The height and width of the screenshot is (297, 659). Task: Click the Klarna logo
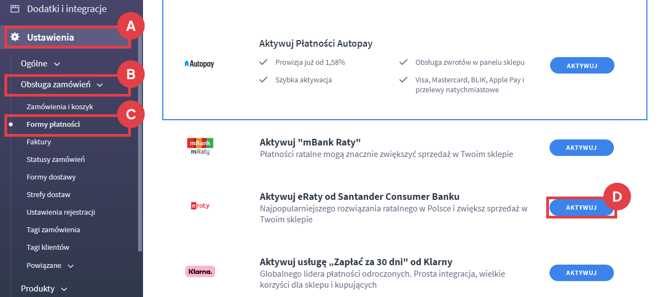click(x=200, y=271)
